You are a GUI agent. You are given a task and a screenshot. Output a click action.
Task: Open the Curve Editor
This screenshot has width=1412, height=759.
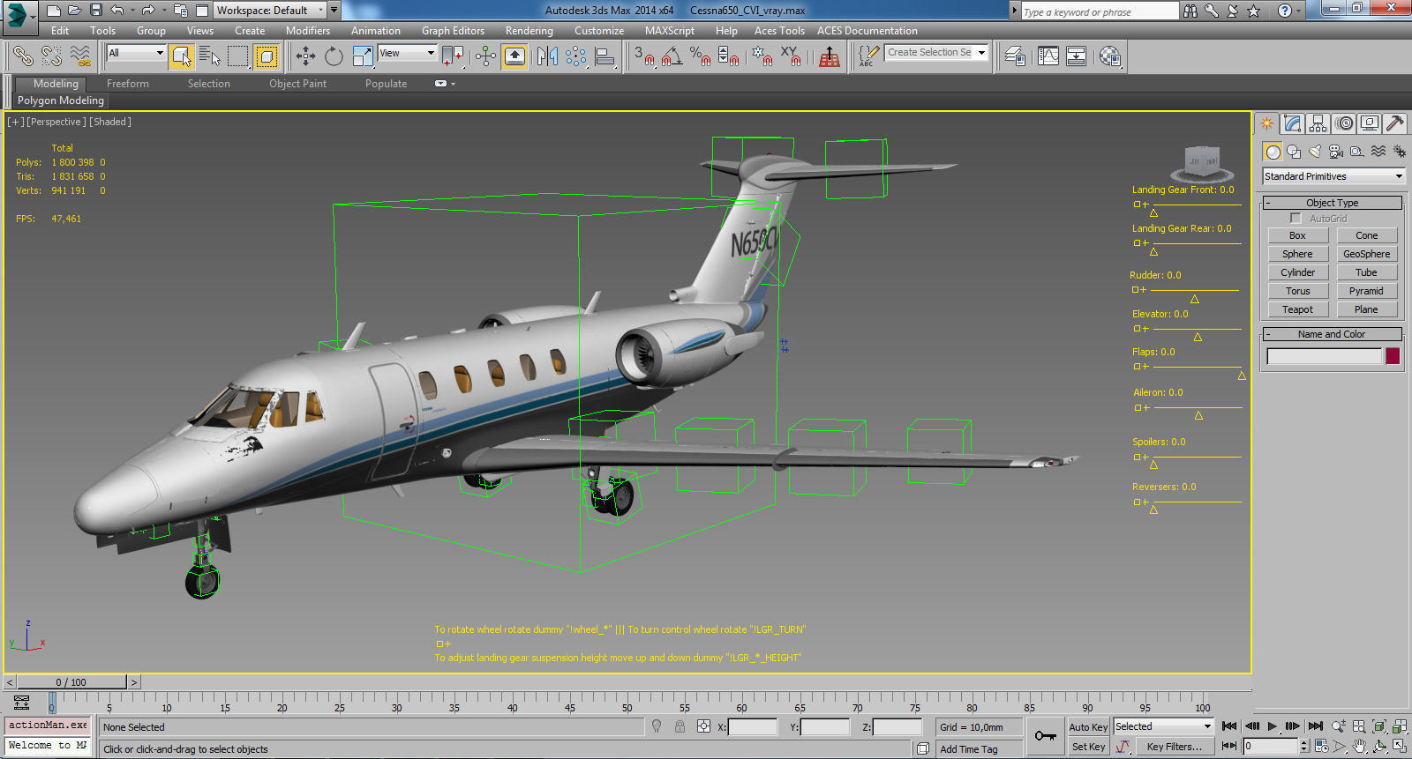coord(1048,56)
